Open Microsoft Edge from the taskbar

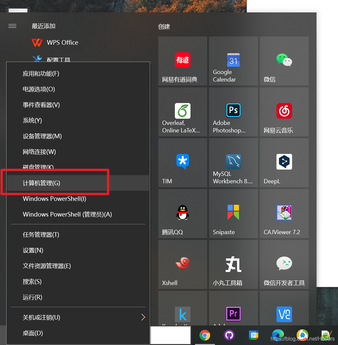278,335
